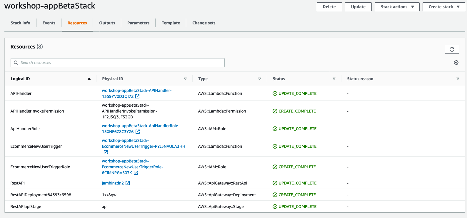Click AWS::Lambda::Permission type cell
The width and height of the screenshot is (467, 218).
(x=222, y=111)
